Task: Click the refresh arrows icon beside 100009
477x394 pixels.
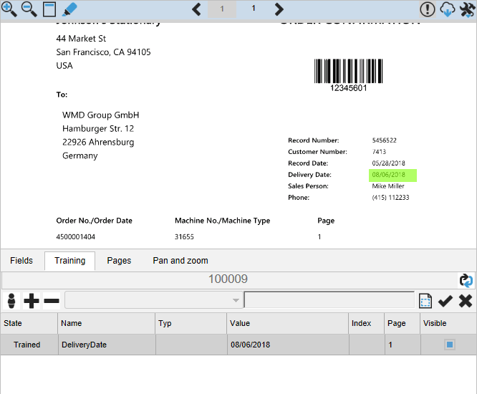Action: [x=466, y=280]
